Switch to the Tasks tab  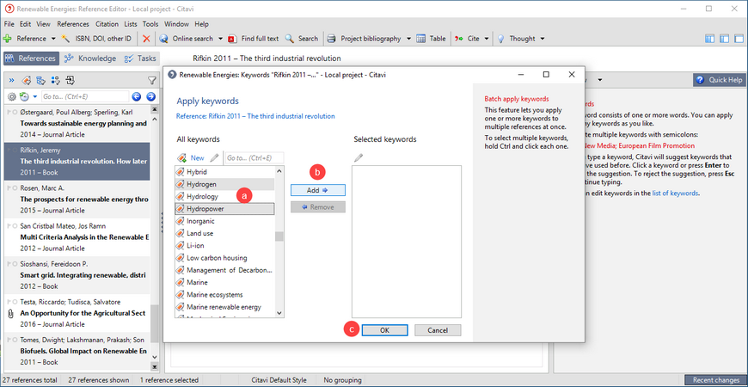140,58
